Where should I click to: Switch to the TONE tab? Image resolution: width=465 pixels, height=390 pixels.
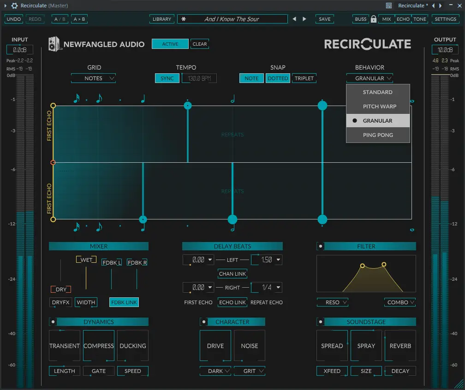coord(420,19)
